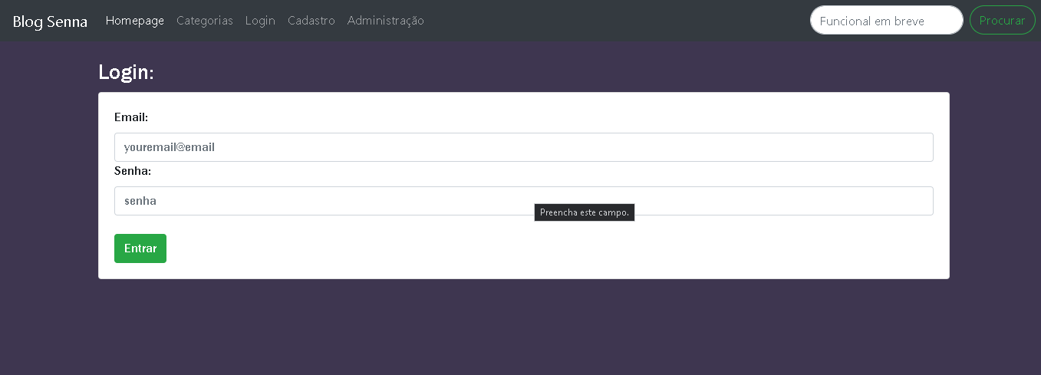The height and width of the screenshot is (375, 1041).
Task: Open the Categorias nav item
Action: pyautogui.click(x=205, y=21)
